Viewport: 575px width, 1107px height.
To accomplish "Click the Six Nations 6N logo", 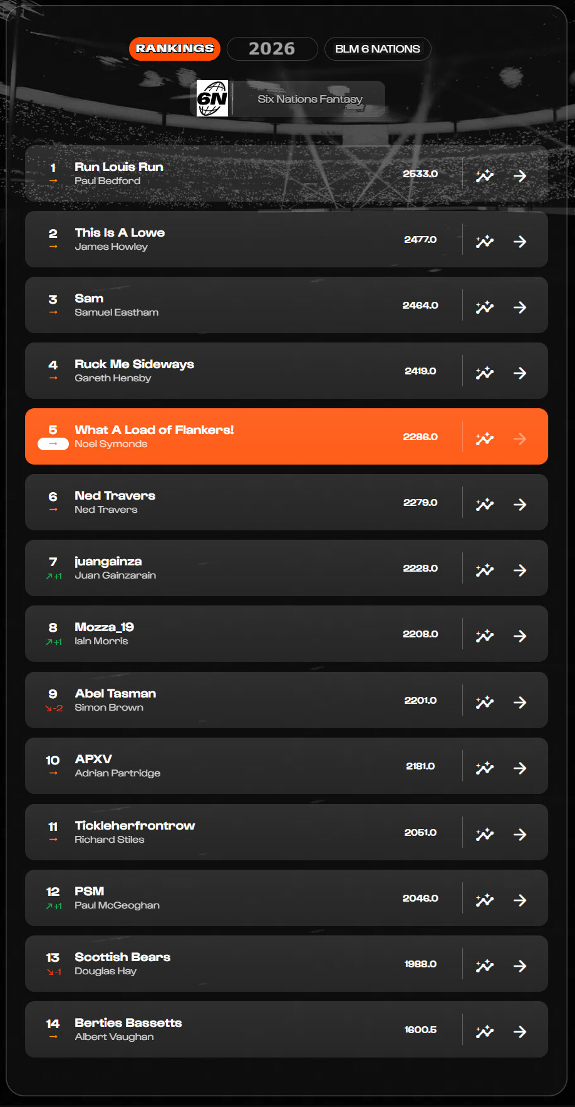I will tap(212, 99).
